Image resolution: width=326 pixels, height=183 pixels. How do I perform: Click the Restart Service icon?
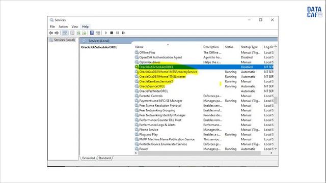[123, 33]
